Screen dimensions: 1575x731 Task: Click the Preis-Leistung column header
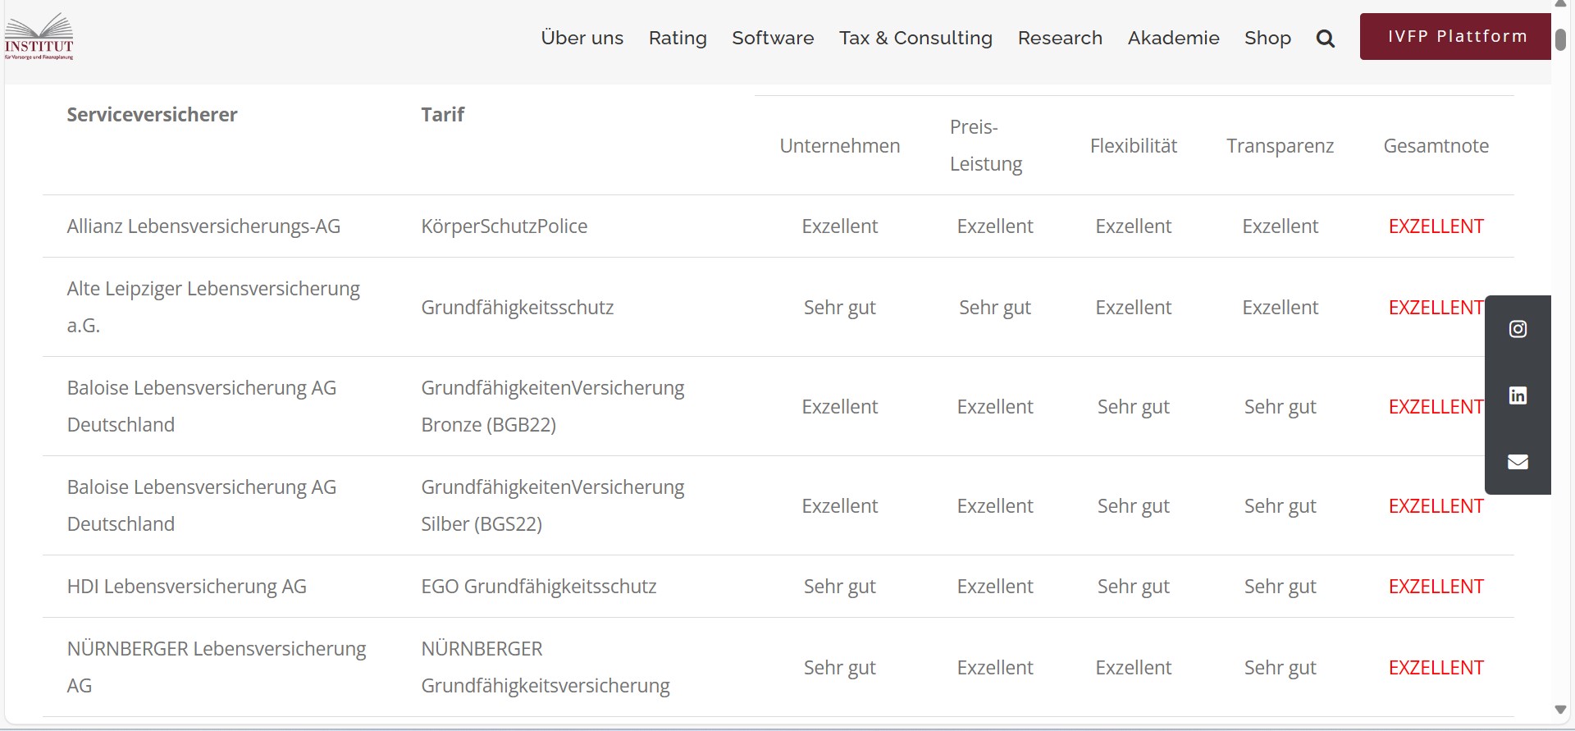tap(986, 145)
